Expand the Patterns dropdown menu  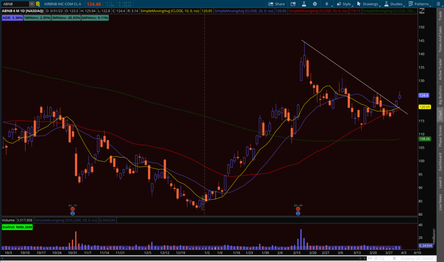[x=430, y=5]
